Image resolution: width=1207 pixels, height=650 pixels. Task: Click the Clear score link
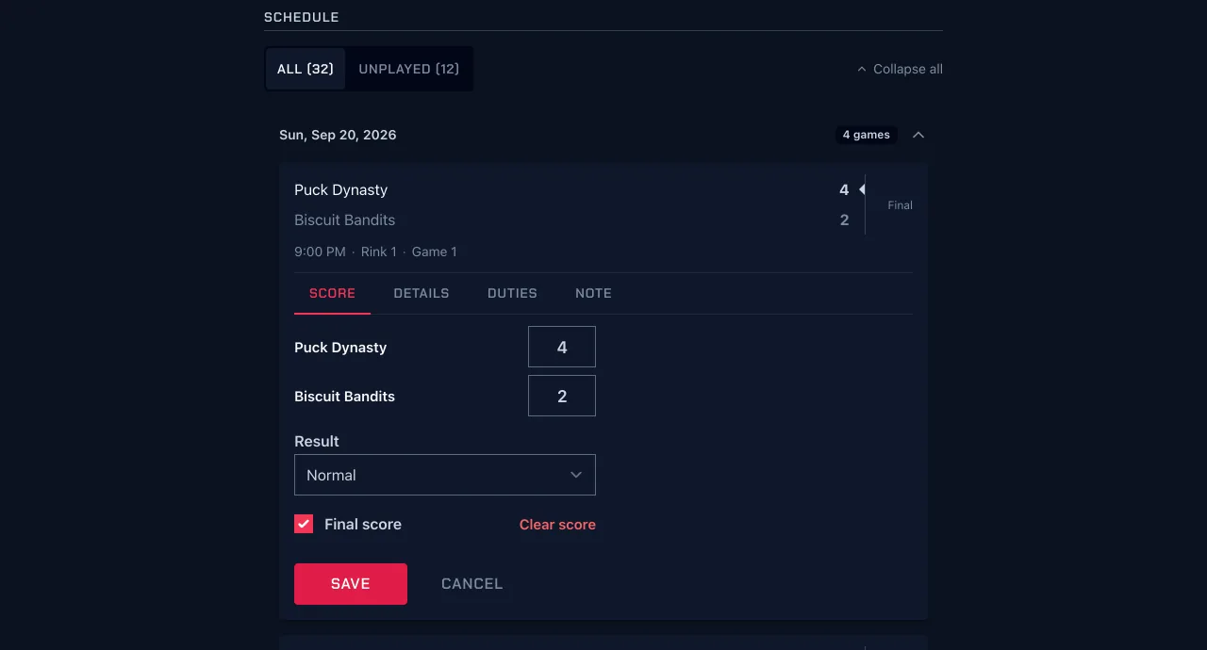point(557,525)
